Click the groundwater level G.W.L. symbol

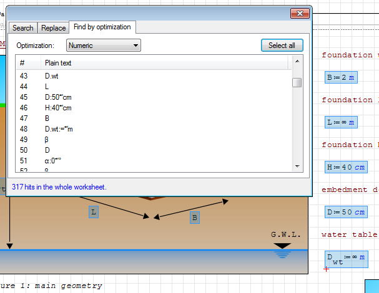[283, 250]
